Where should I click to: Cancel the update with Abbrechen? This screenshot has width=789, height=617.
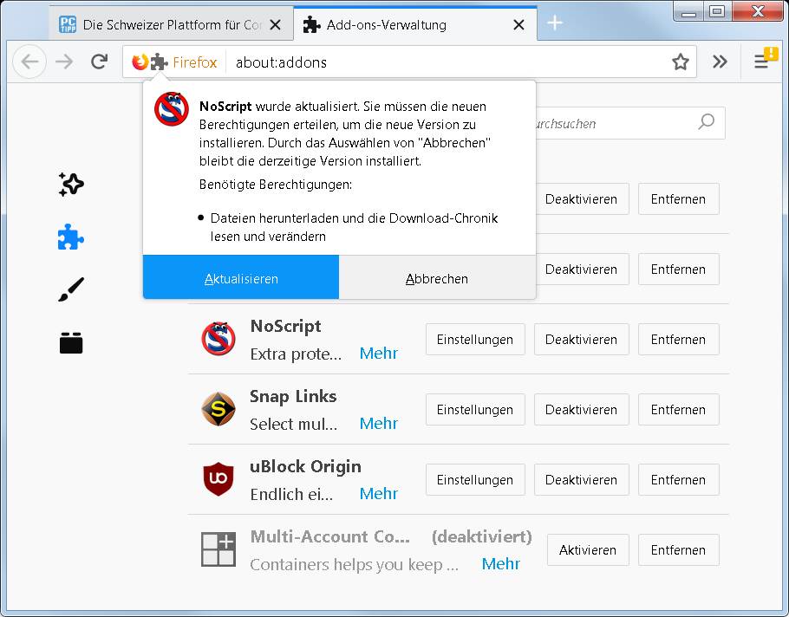pos(438,279)
